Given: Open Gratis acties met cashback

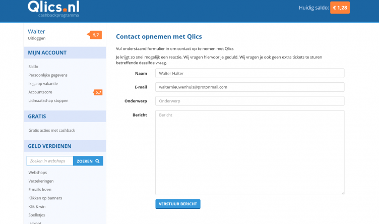Looking at the screenshot, I should (51, 130).
